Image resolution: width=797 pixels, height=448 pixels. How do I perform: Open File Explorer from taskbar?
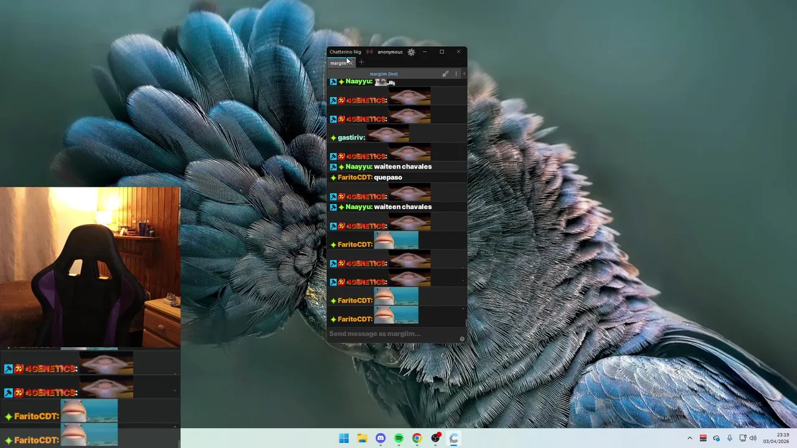tap(362, 439)
